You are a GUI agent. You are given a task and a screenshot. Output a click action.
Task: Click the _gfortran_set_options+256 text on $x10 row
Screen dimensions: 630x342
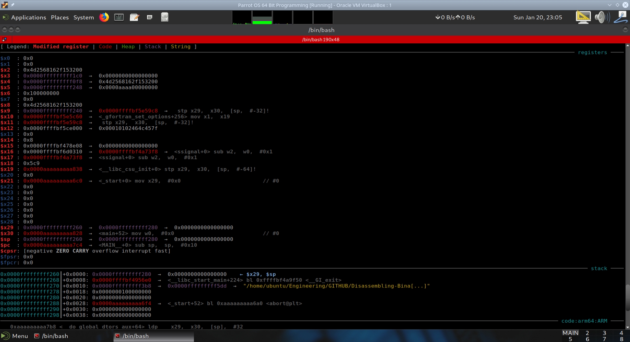[143, 117]
